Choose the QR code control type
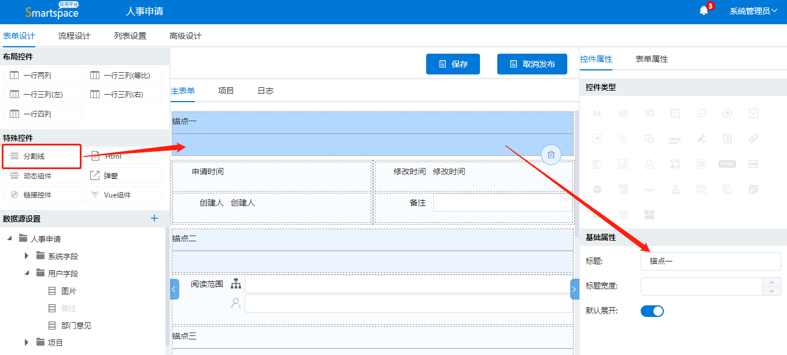 click(649, 215)
